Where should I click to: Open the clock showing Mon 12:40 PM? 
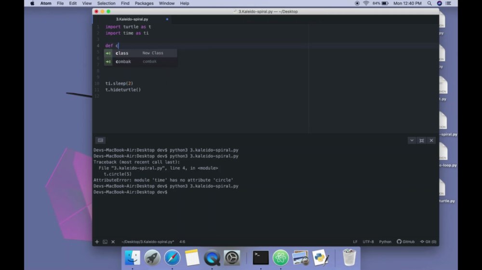407,3
